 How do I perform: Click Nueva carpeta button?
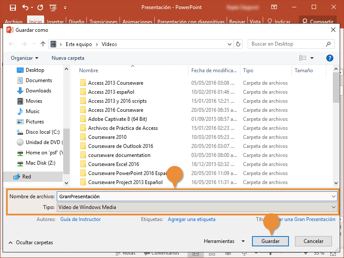pyautogui.click(x=68, y=58)
